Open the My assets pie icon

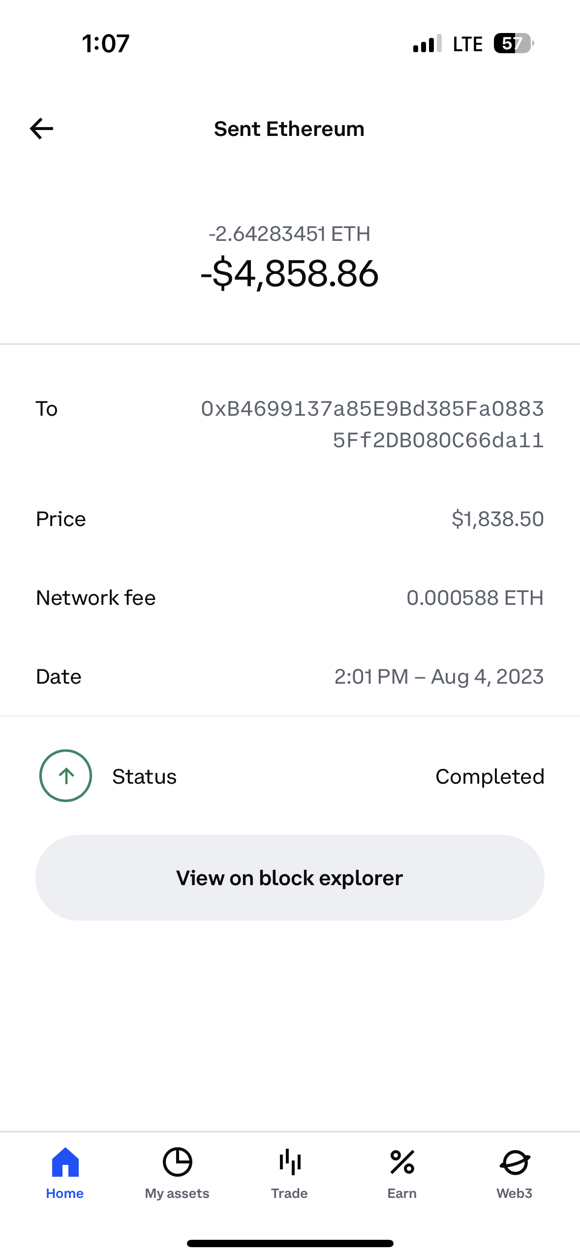[x=177, y=1162]
